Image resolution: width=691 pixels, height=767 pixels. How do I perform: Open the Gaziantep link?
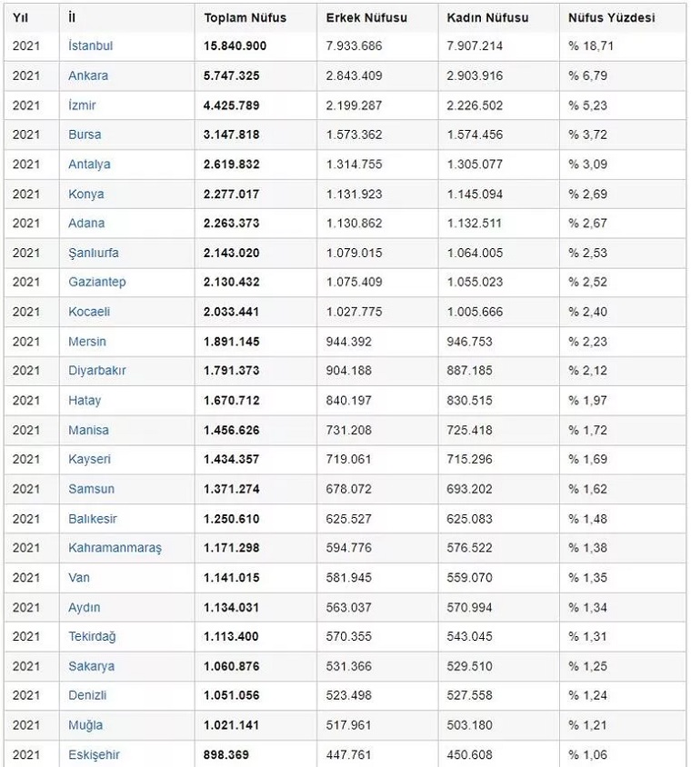point(97,282)
